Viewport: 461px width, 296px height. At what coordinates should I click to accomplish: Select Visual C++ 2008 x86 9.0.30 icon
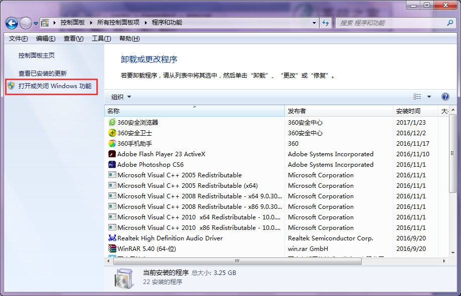click(x=112, y=207)
